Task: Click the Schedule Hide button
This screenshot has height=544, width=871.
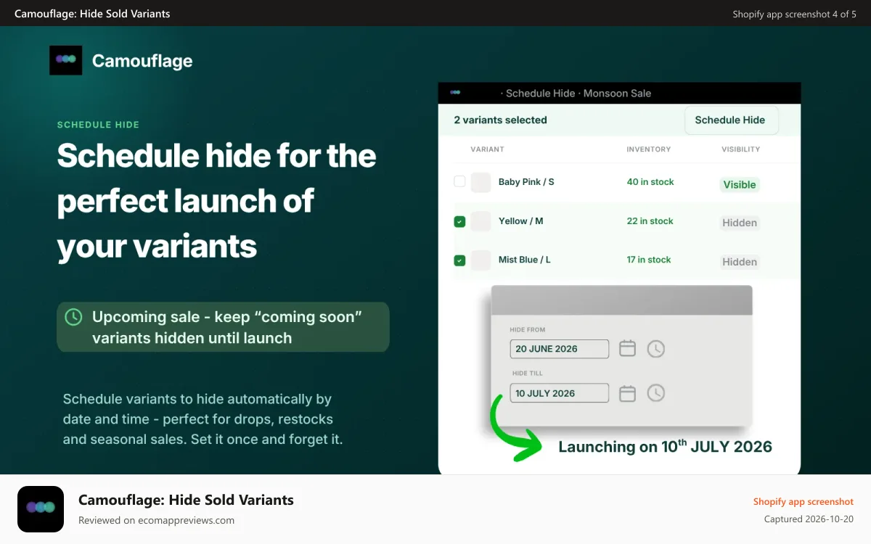Action: pos(731,120)
